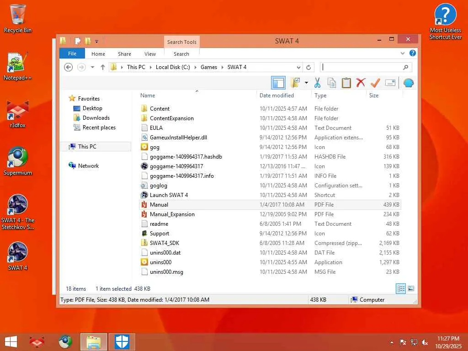Click Local Disk (C:) in breadcrumb
Viewport: 468px width, 351px height.
[x=173, y=67]
